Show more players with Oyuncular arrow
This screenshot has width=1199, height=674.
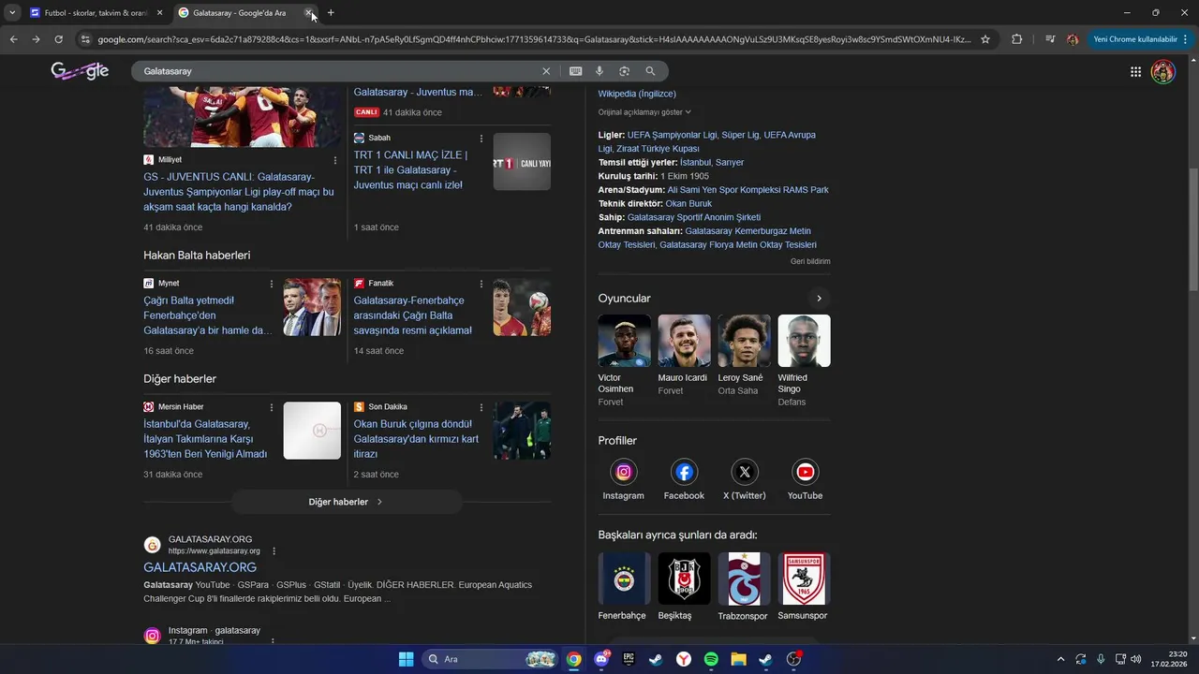pyautogui.click(x=819, y=299)
